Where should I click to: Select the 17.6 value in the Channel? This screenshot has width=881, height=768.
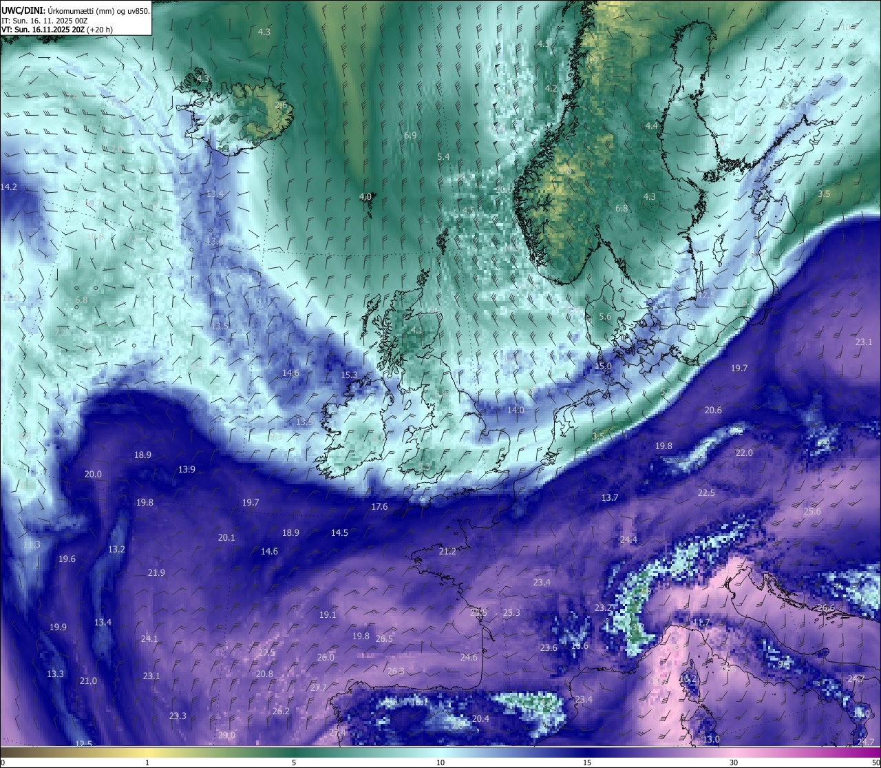coord(379,507)
